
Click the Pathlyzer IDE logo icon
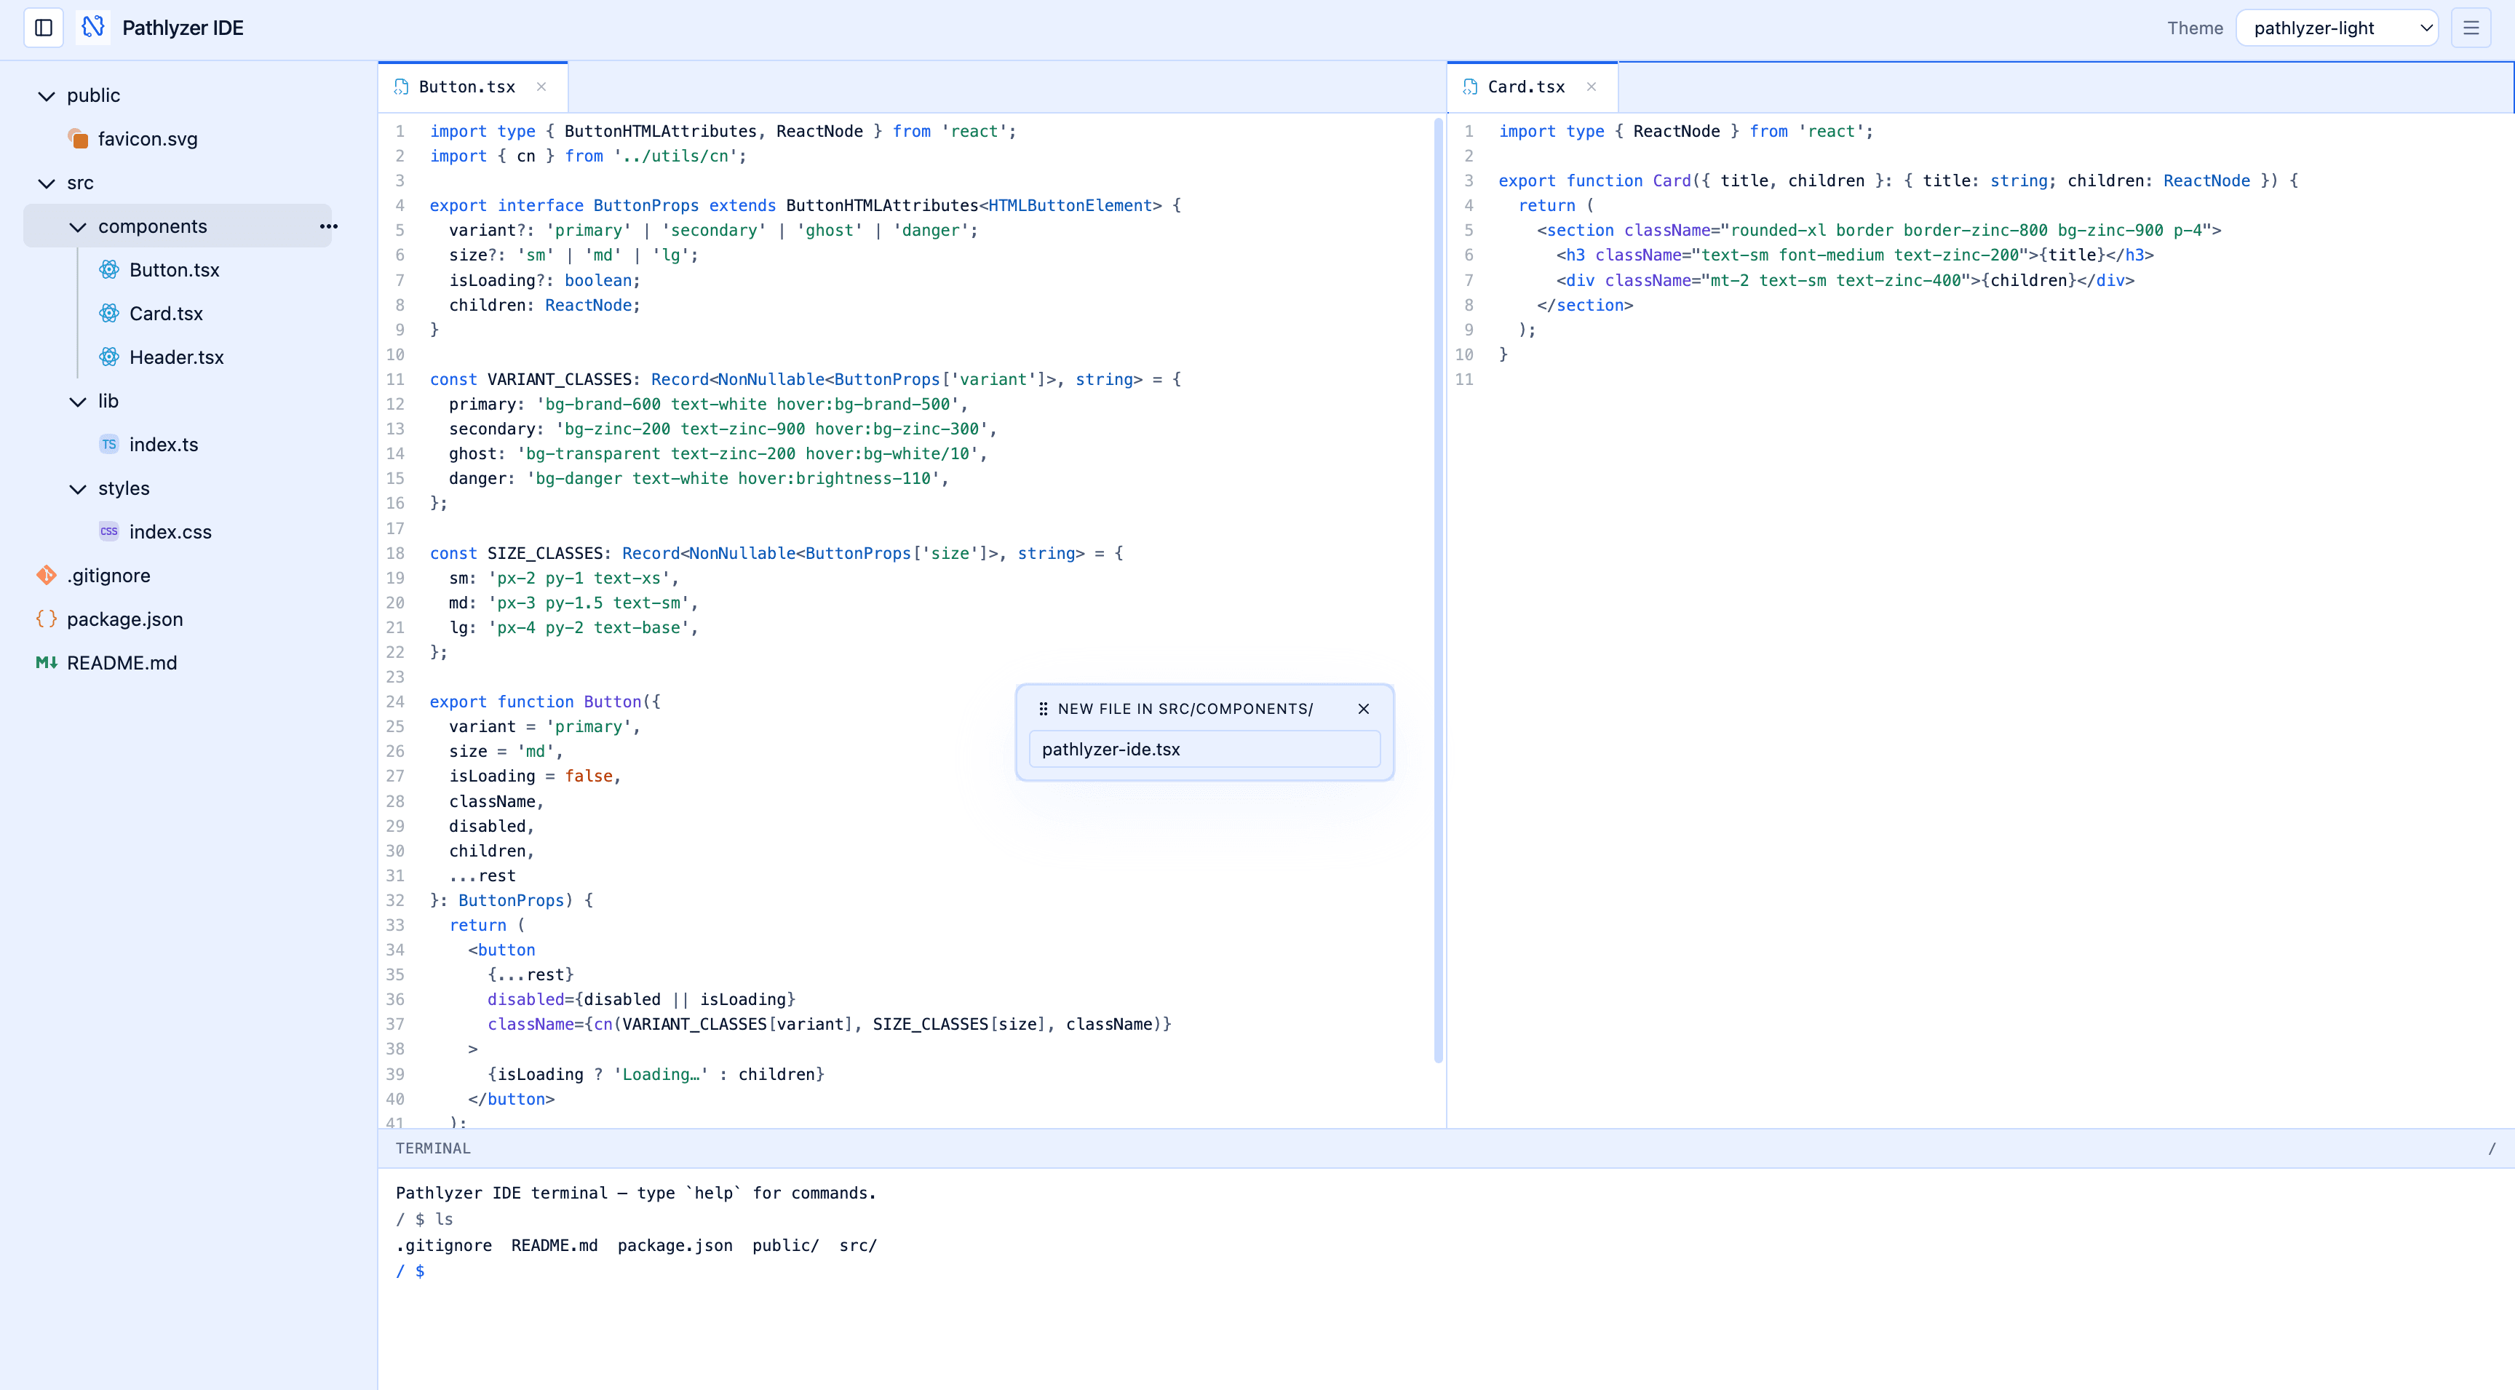92,28
